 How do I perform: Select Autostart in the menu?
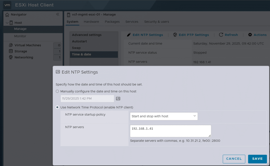(94, 41)
